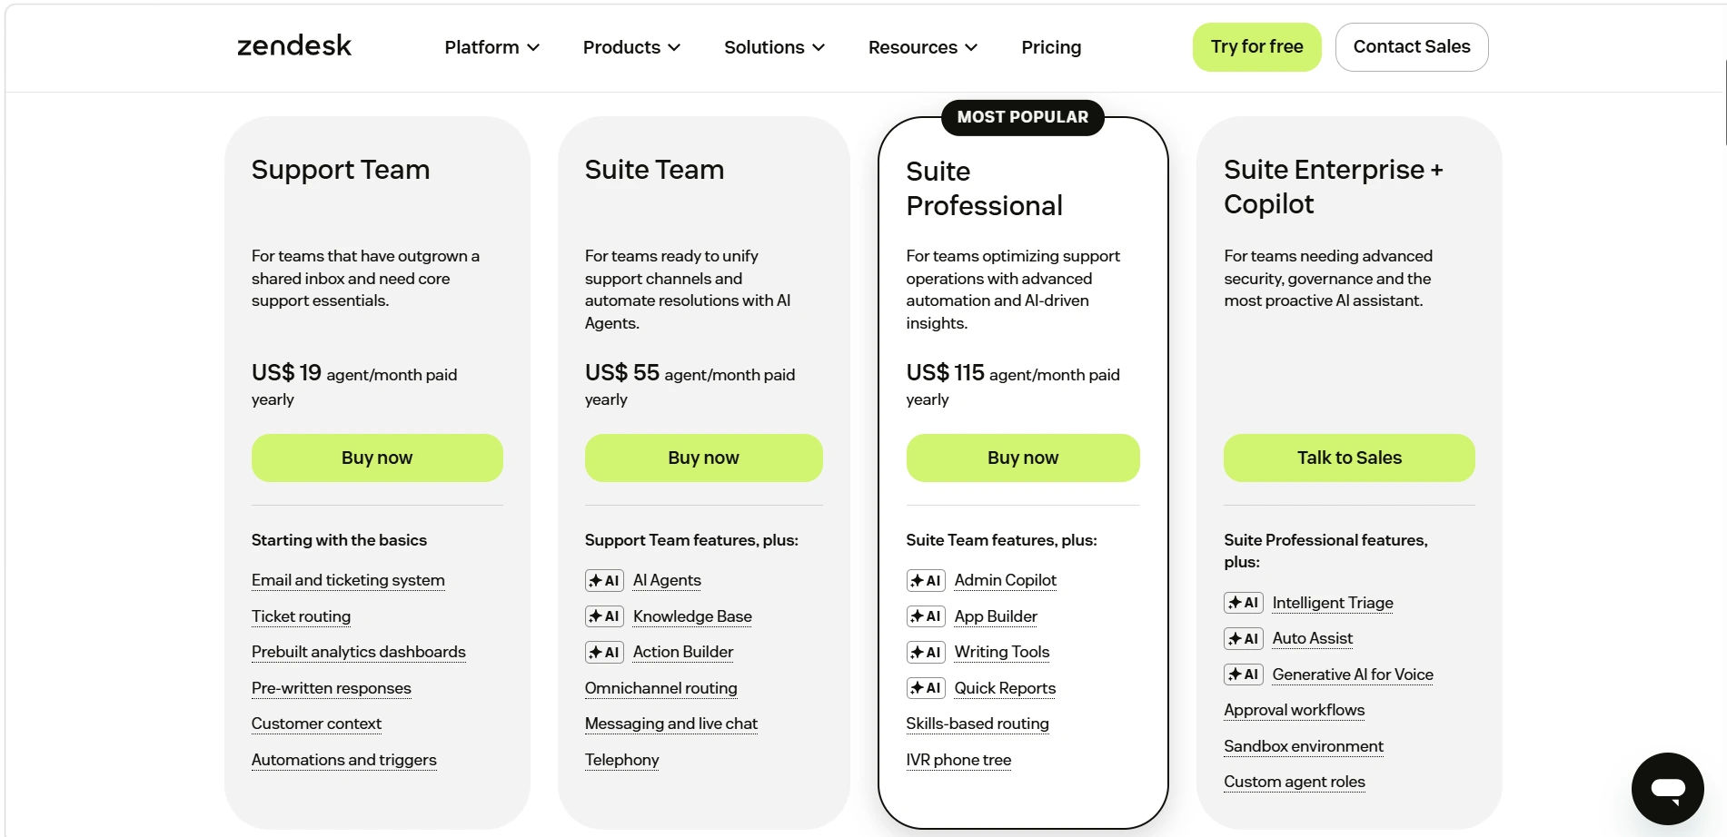The image size is (1727, 837).
Task: Click the AI badge beside AI Agents
Action: [604, 581]
